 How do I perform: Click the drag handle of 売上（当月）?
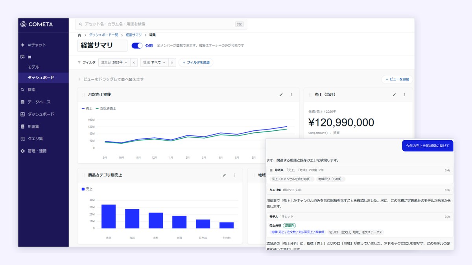(x=310, y=95)
